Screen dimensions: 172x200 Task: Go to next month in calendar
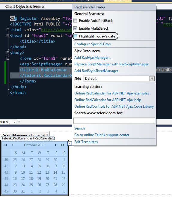56,145
